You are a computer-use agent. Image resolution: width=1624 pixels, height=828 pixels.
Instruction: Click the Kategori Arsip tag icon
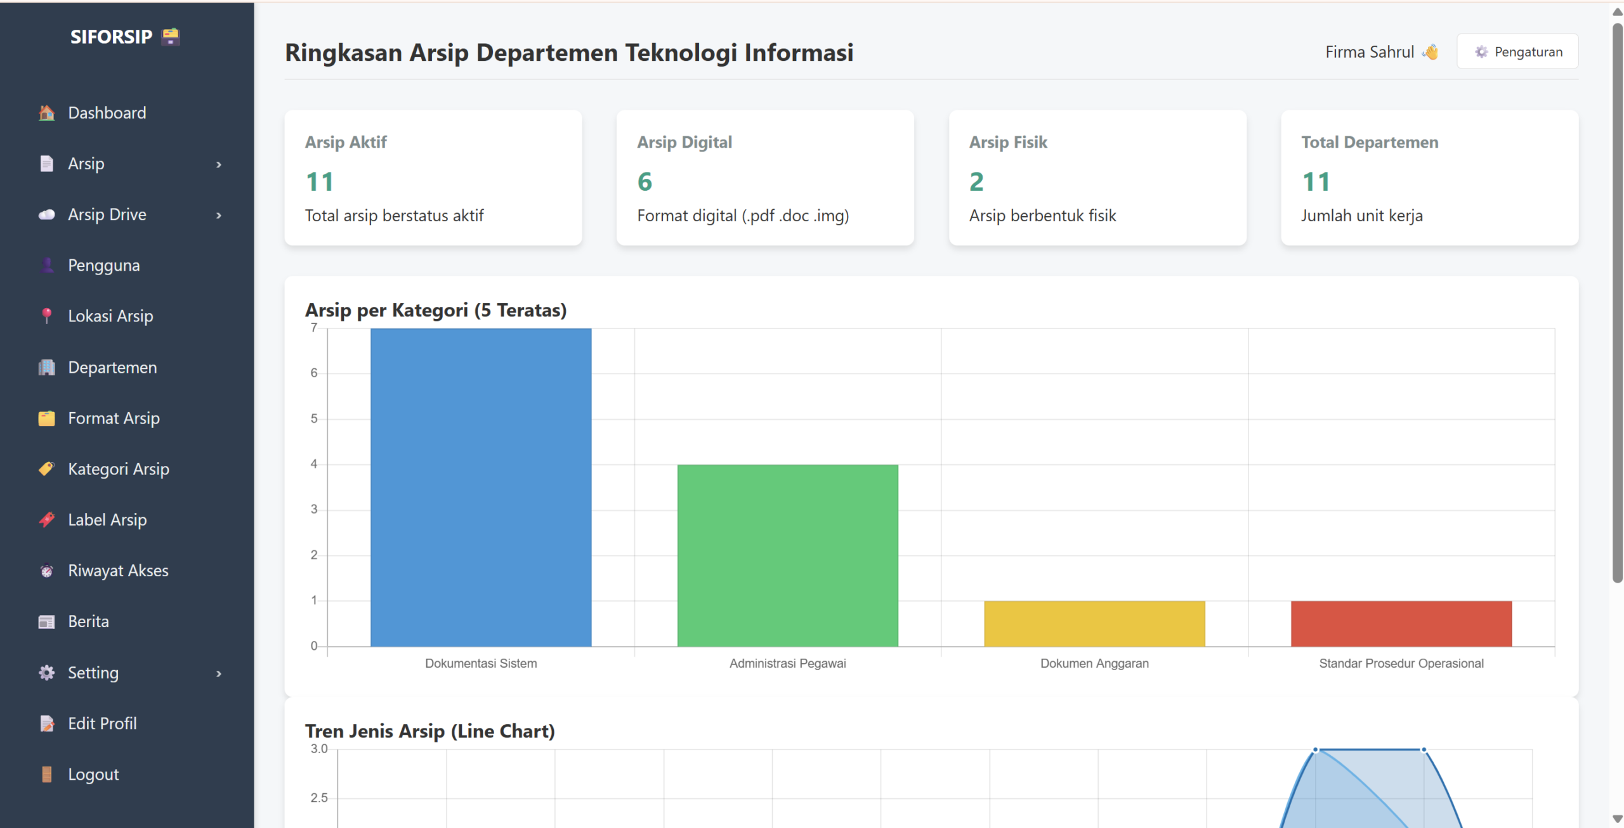(46, 469)
